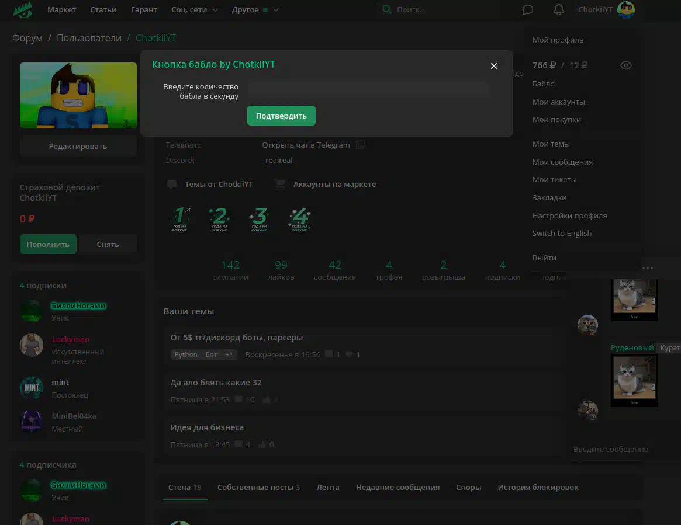Open the chat messages icon in header
This screenshot has width=681, height=525.
click(528, 10)
